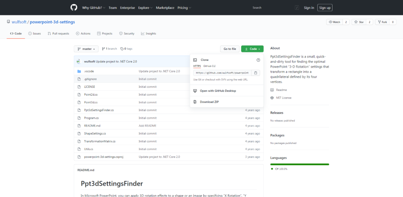Open the Security tab
403x197 pixels.
127,34
